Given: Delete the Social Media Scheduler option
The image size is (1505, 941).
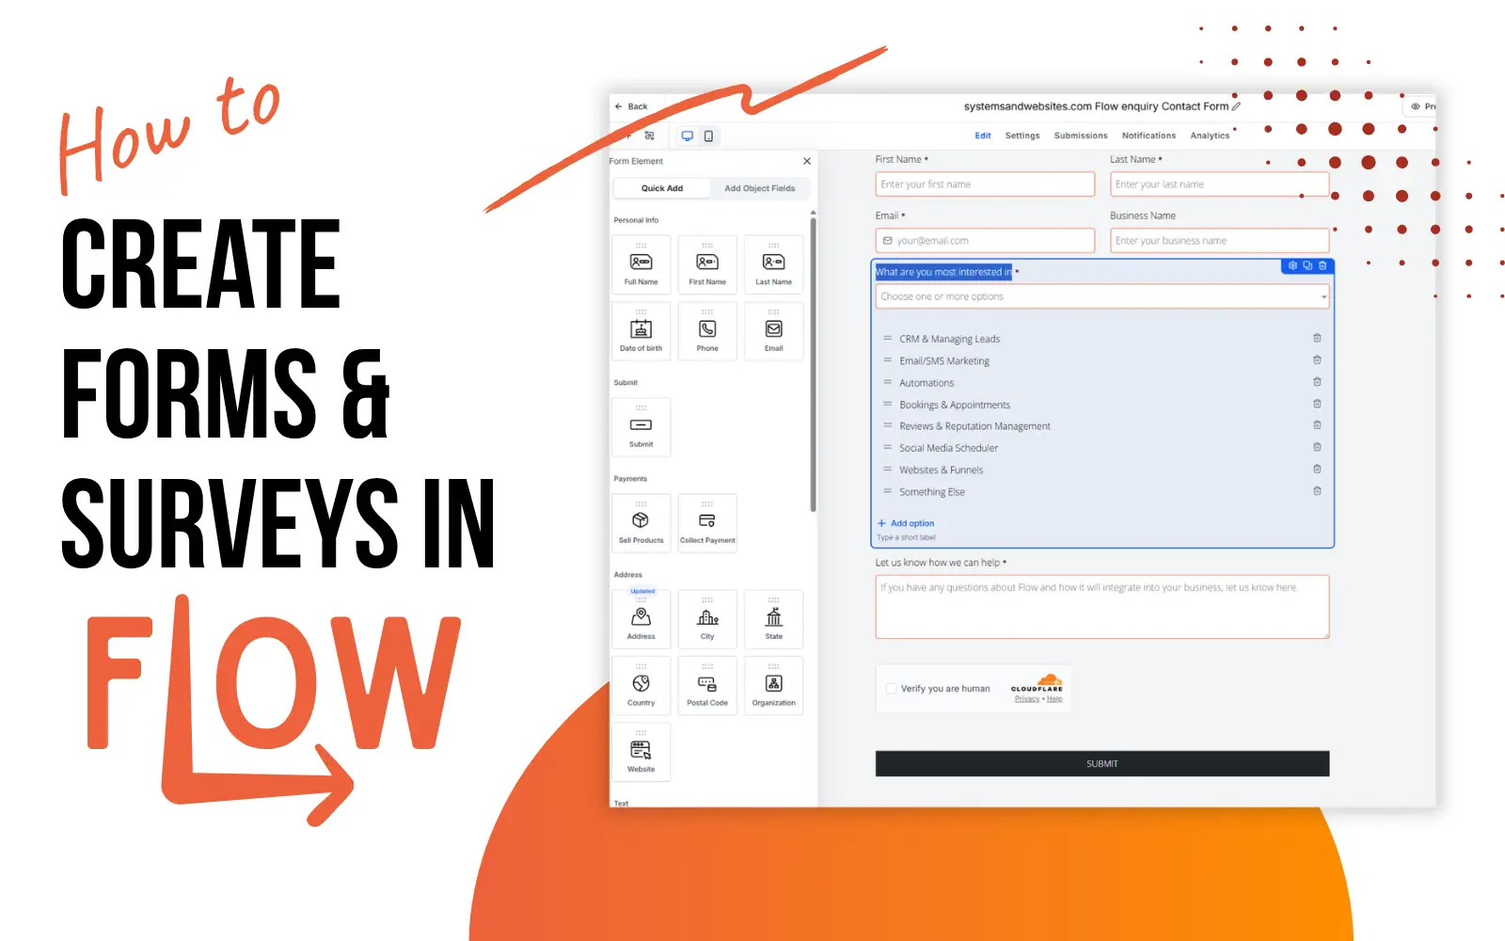Looking at the screenshot, I should tap(1317, 447).
